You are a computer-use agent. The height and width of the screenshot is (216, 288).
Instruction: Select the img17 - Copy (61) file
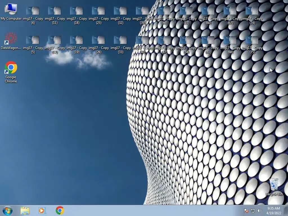208,45
